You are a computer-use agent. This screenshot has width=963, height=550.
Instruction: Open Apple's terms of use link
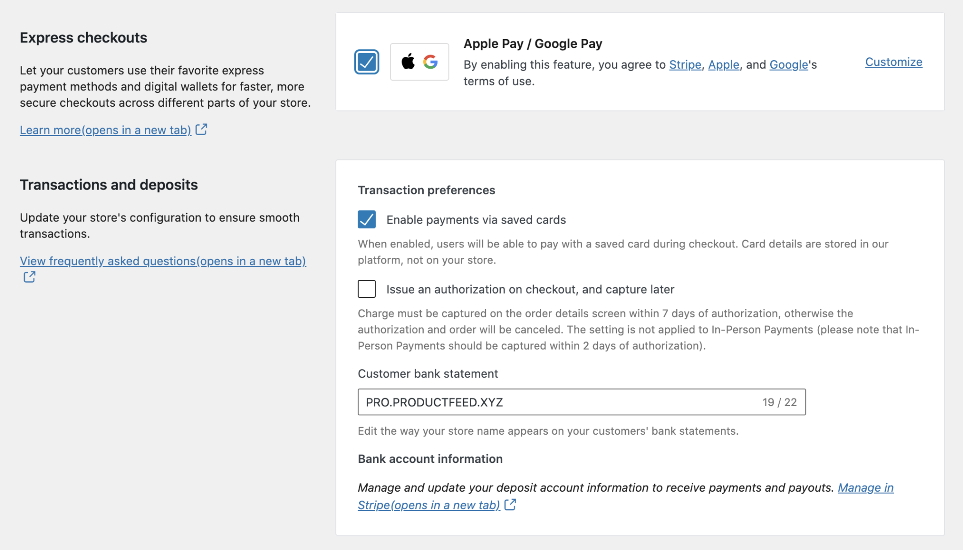click(723, 64)
